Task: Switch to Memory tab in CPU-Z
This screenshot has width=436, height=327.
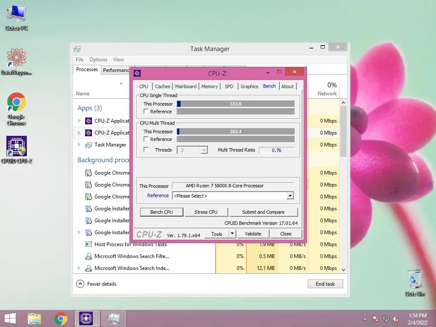Action: pos(209,86)
